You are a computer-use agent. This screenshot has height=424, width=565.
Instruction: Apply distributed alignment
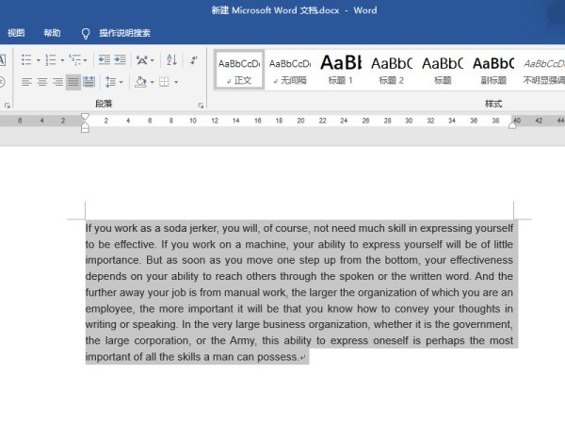click(89, 82)
